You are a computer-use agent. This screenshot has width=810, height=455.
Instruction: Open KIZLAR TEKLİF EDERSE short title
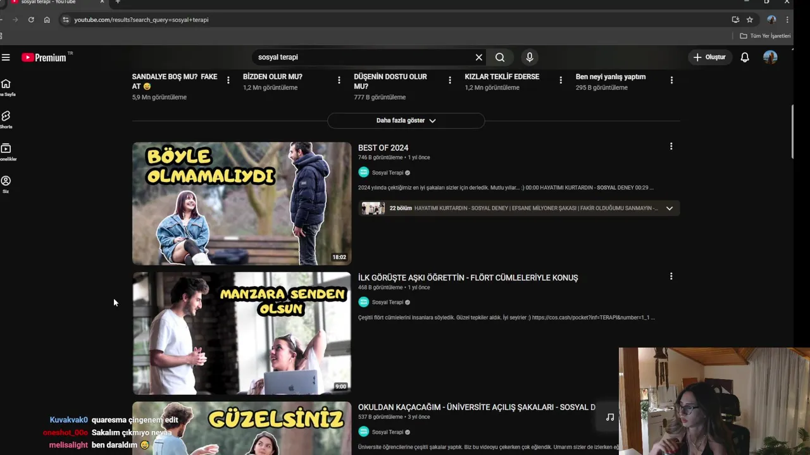pyautogui.click(x=502, y=76)
